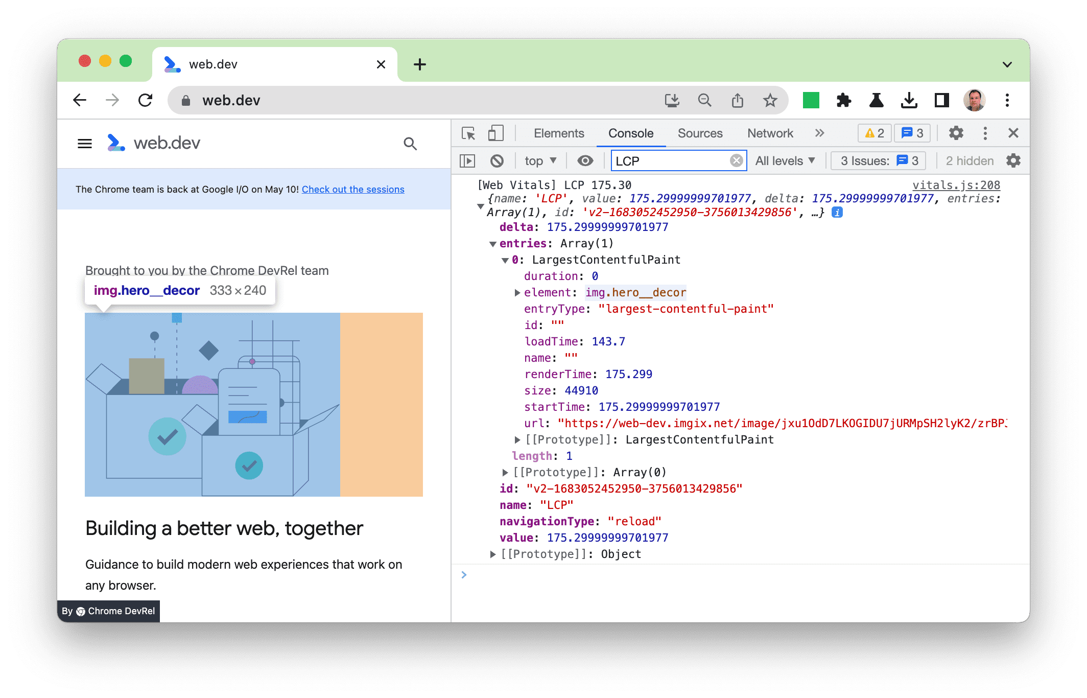
Task: Click the more DevTools panels chevron
Action: tap(818, 132)
